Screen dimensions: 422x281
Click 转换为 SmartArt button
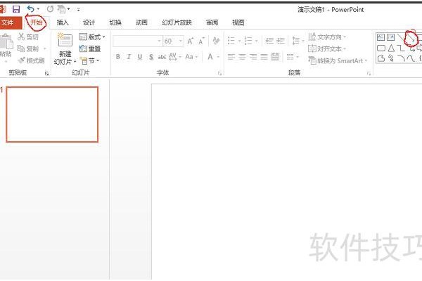[338, 60]
